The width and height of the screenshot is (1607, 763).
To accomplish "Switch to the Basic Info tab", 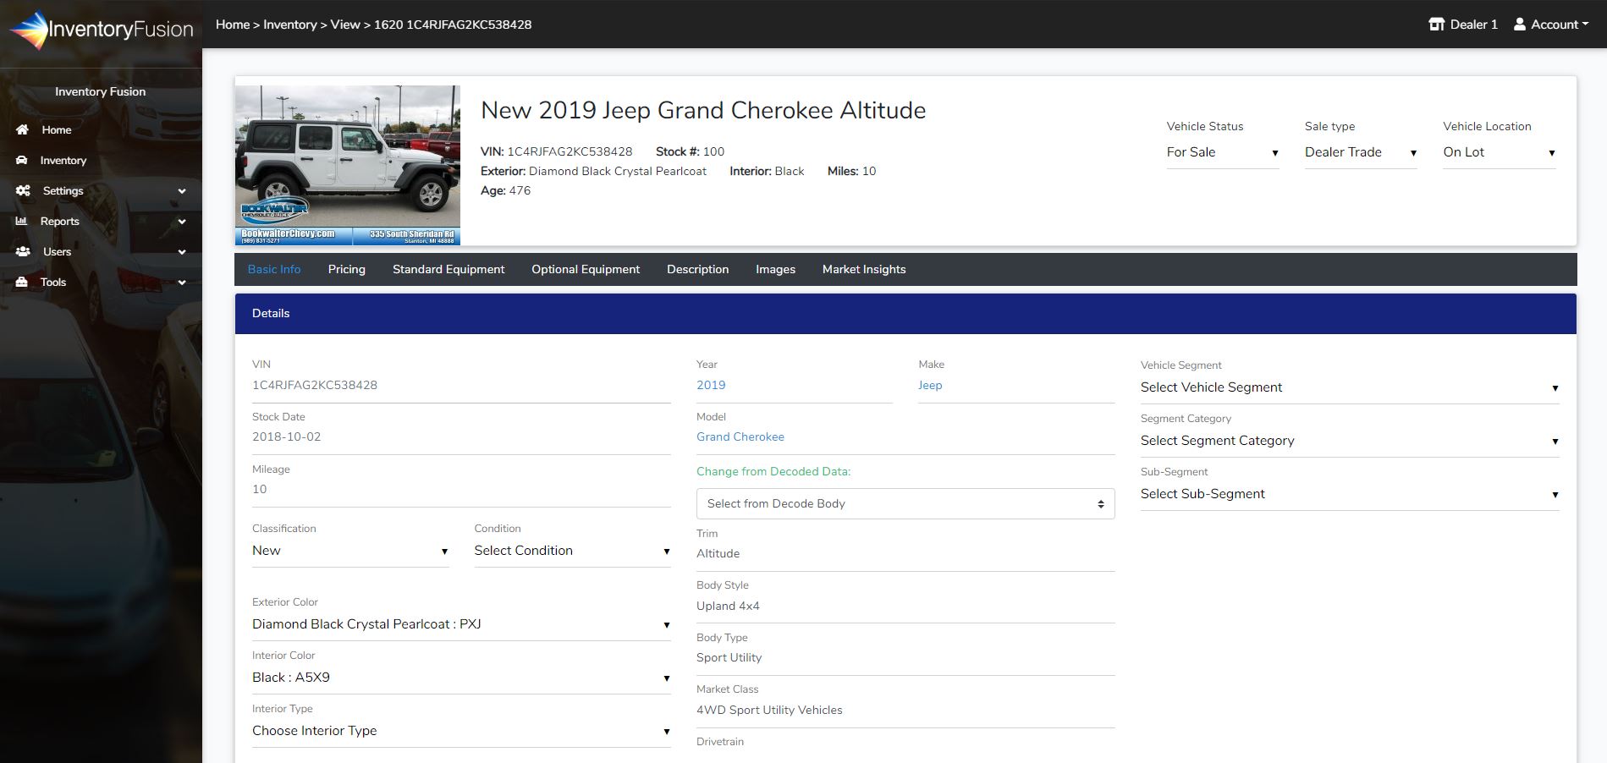I will pos(274,269).
